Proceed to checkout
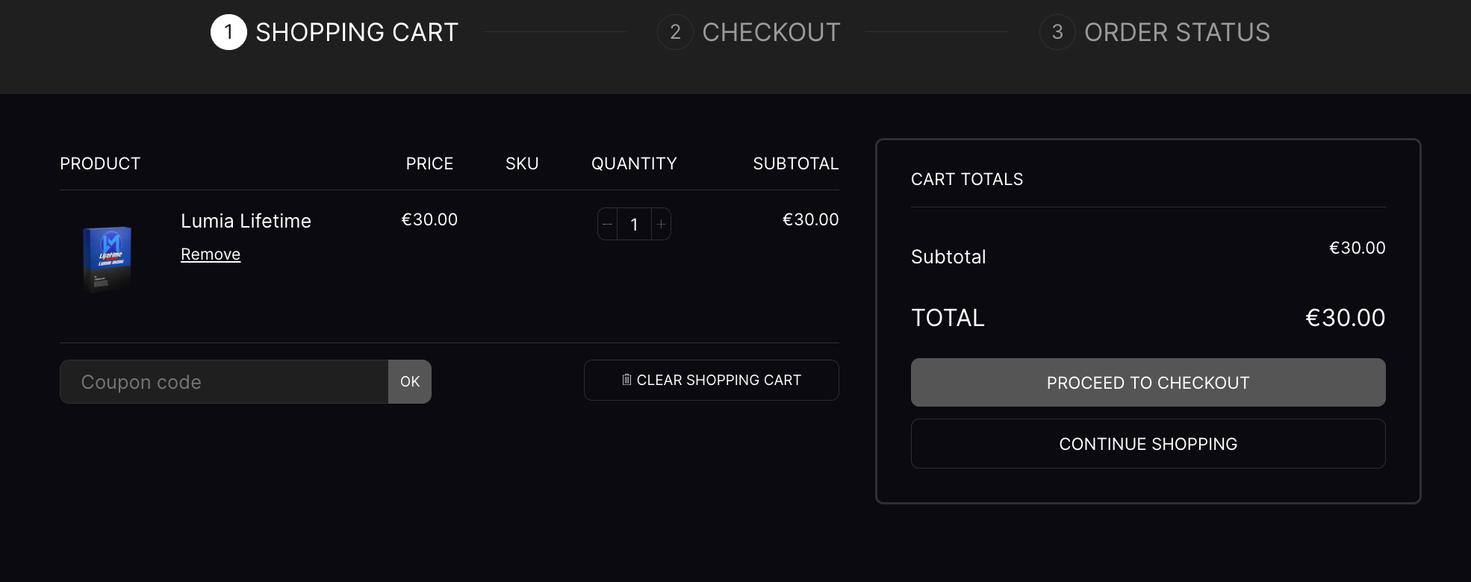This screenshot has width=1471, height=582. [1148, 382]
